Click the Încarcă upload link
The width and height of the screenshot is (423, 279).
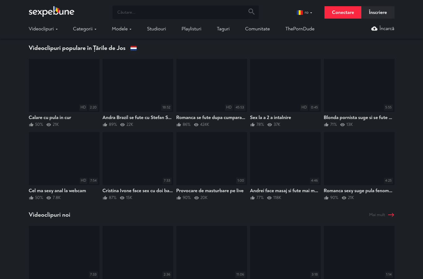pyautogui.click(x=383, y=29)
